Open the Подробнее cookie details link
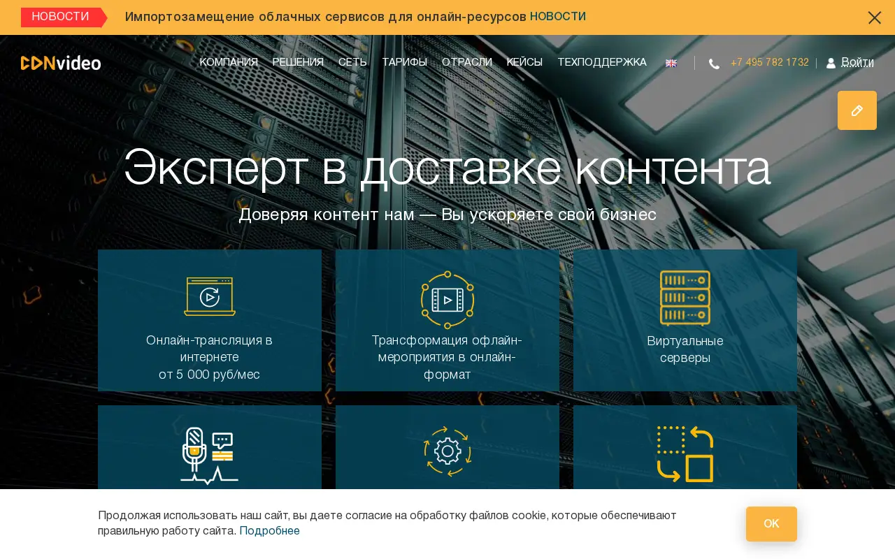The width and height of the screenshot is (895, 559). [269, 531]
